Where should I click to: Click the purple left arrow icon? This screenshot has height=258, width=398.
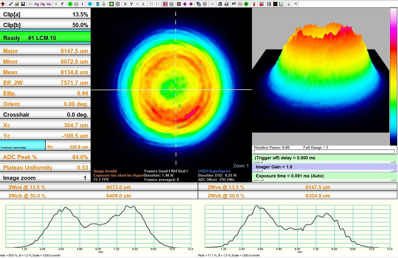[185, 4]
